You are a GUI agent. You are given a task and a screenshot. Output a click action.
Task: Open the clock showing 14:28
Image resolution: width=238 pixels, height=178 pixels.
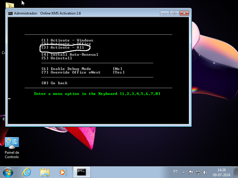(221, 172)
